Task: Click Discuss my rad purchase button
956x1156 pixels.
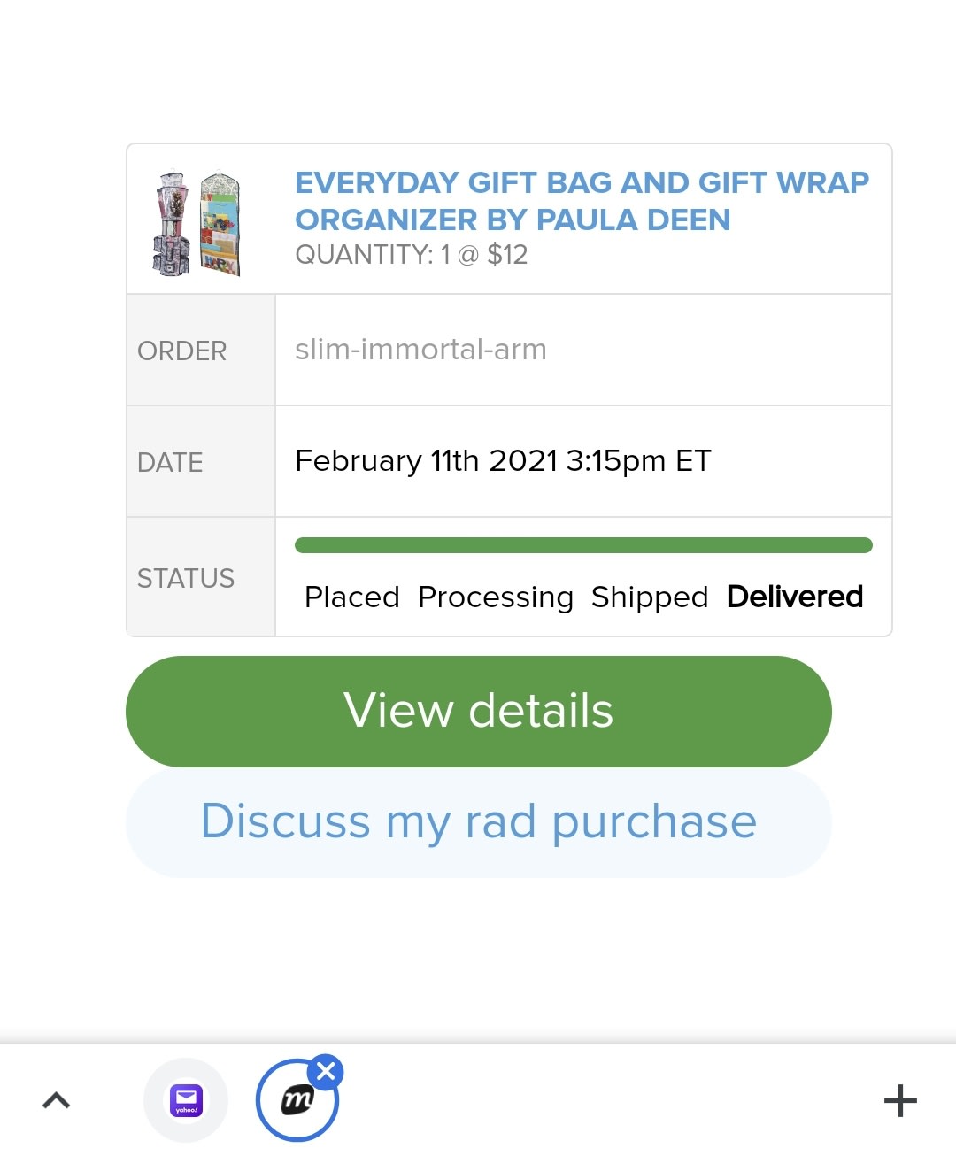Action: point(478,822)
